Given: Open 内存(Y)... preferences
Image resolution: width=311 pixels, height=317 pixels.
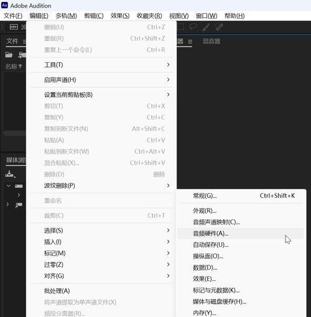Looking at the screenshot, I should click(241, 313).
